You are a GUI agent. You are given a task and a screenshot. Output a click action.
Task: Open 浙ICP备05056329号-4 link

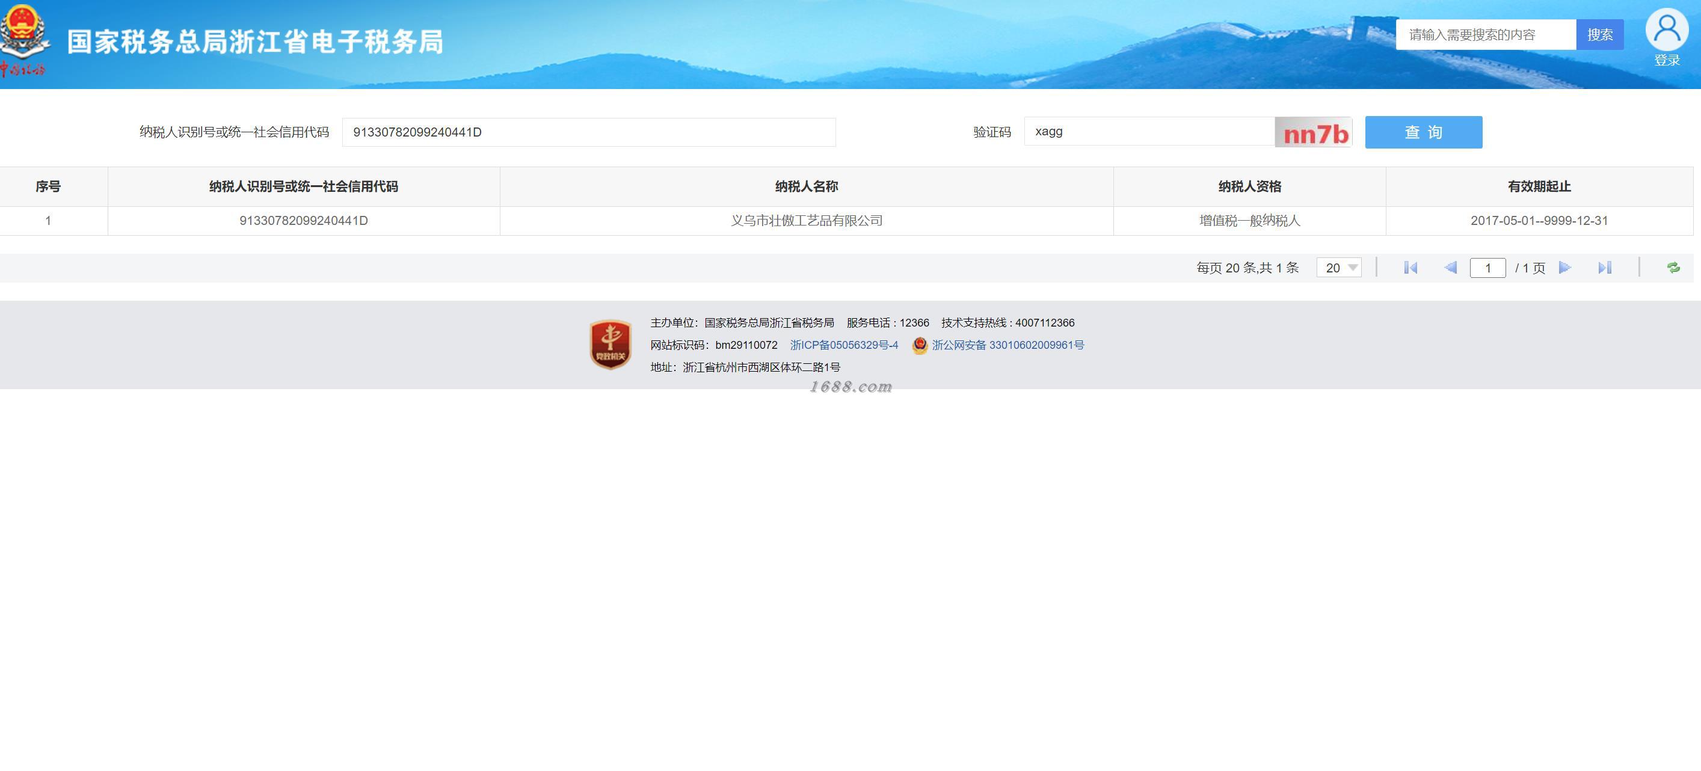pyautogui.click(x=844, y=345)
